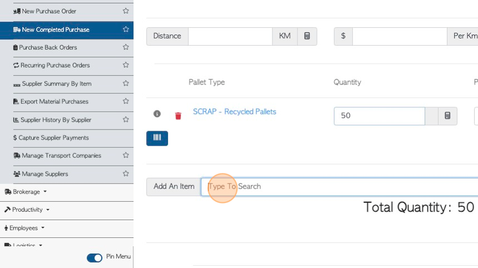Open the Distance calculator icon
The width and height of the screenshot is (478, 268).
[307, 36]
